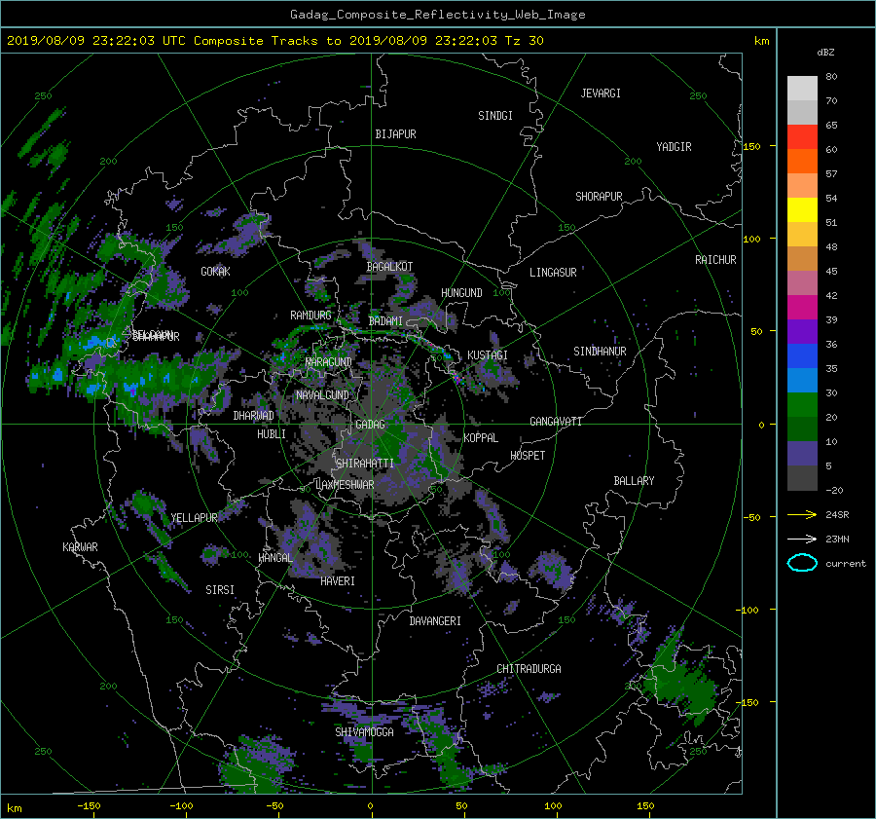Viewport: 876px width, 819px height.
Task: Click the BIJAPUR city label
Action: pyautogui.click(x=395, y=134)
